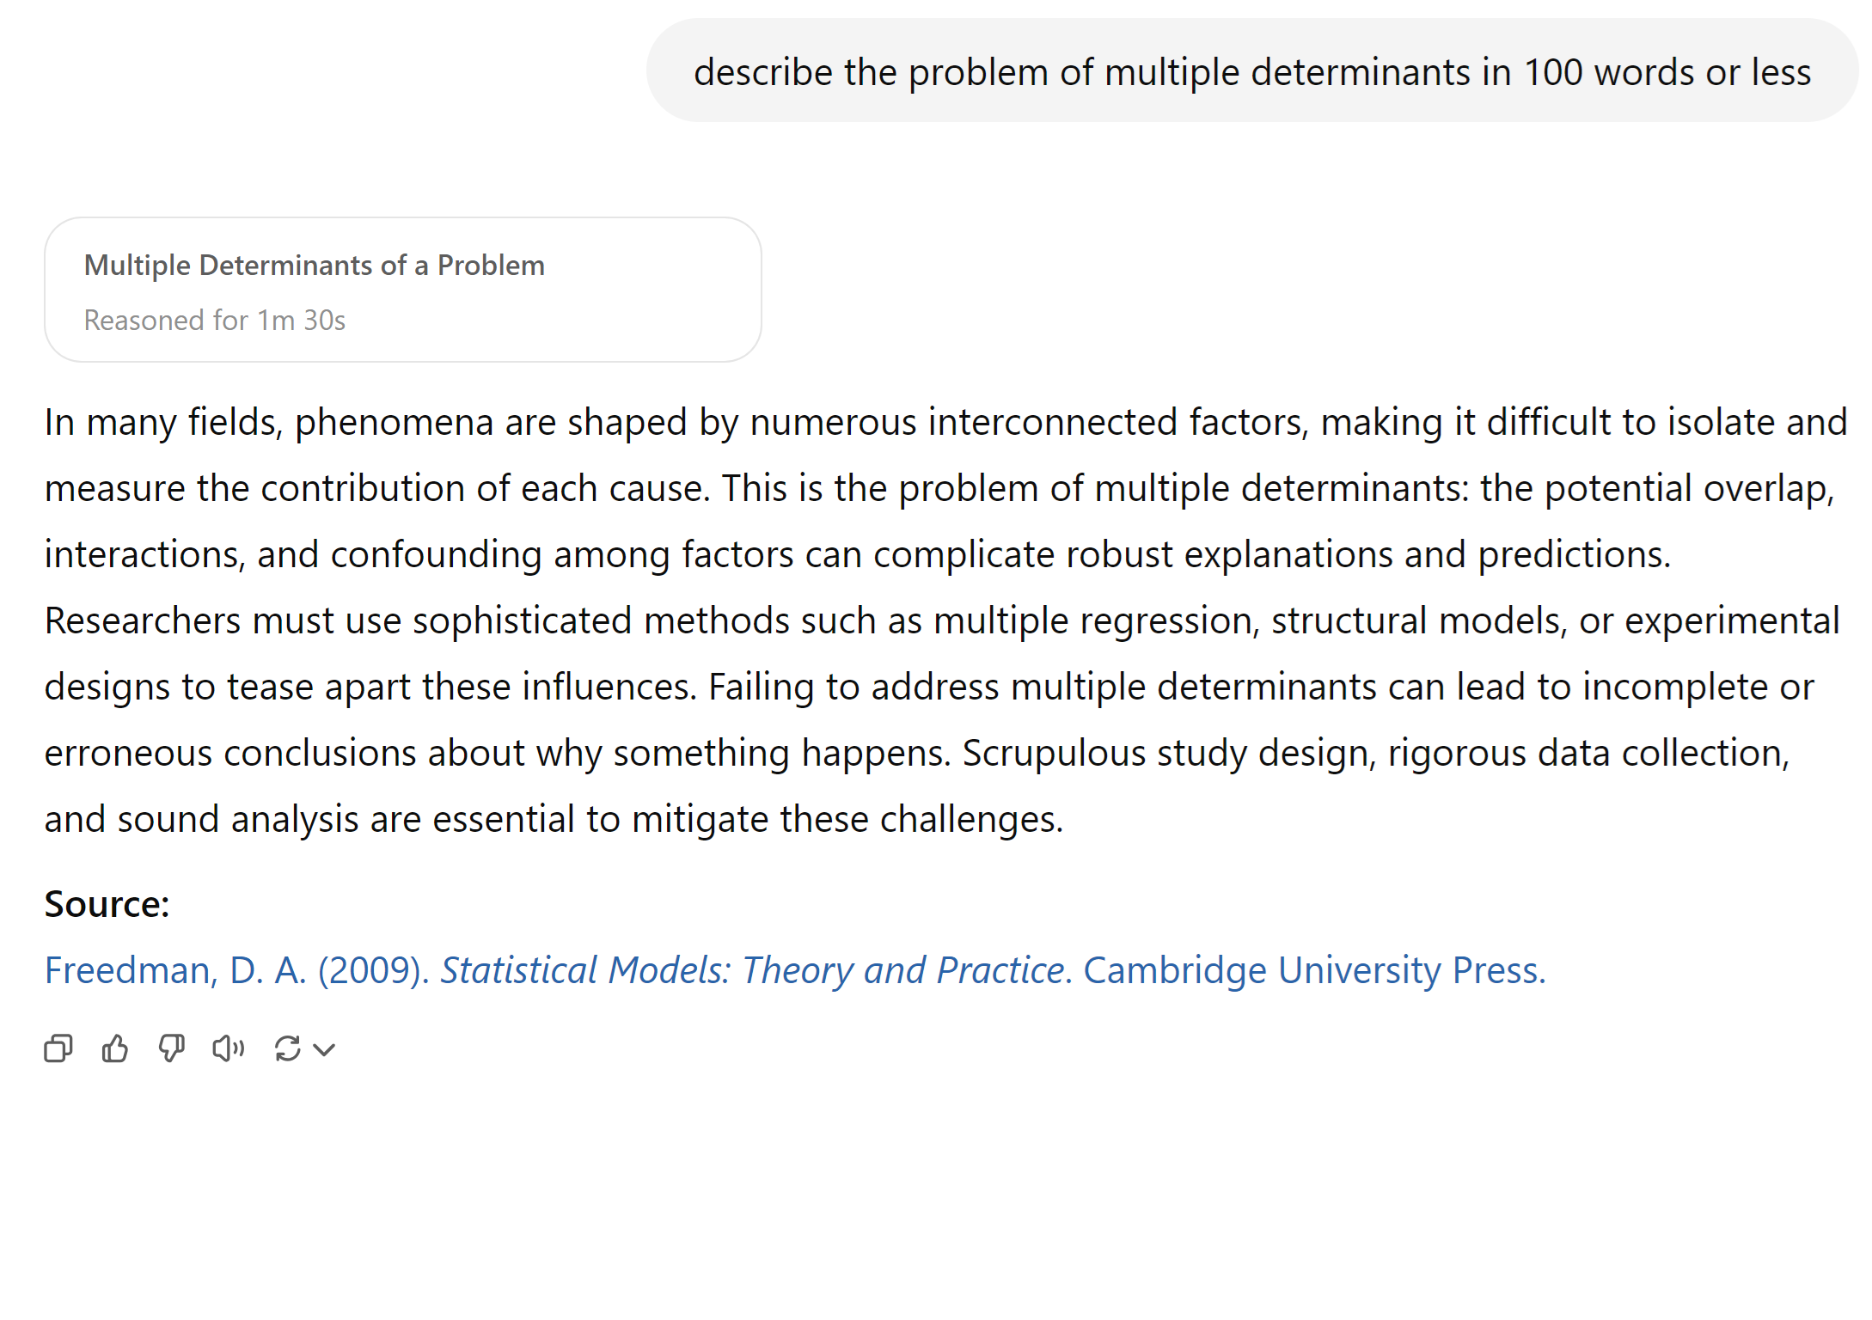The height and width of the screenshot is (1320, 1872).
Task: Click the final words 'mitigate these challenges'
Action: click(x=847, y=819)
